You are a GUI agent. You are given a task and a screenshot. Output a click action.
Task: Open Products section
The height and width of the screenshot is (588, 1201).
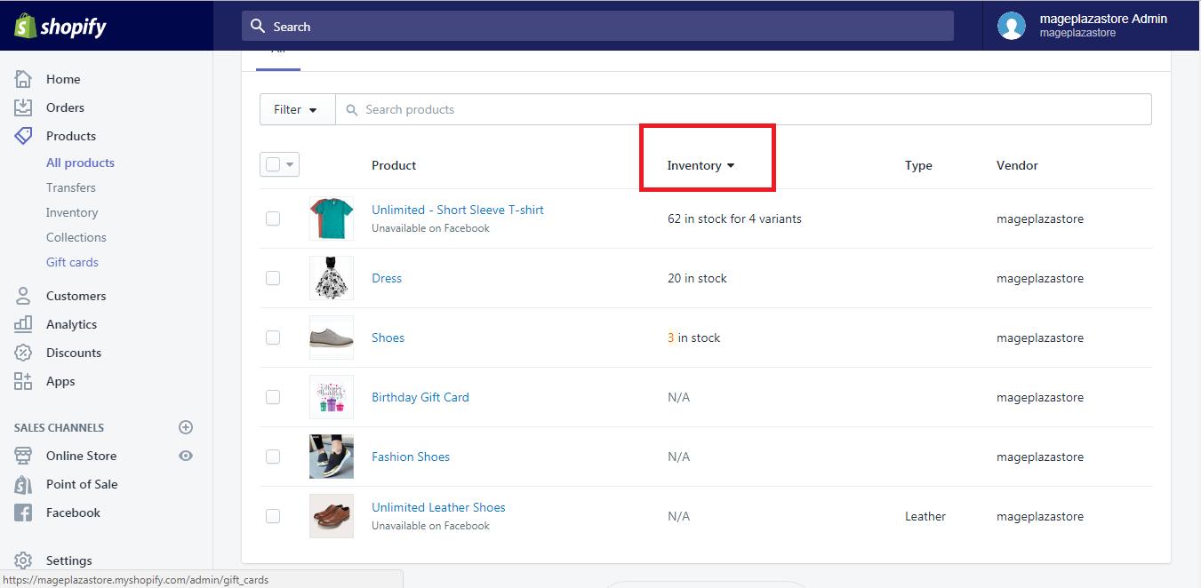(x=71, y=136)
